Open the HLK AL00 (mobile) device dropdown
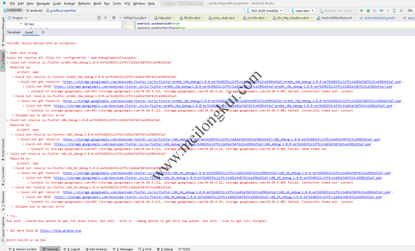Viewport: 415px width, 251px height. pyautogui.click(x=264, y=11)
